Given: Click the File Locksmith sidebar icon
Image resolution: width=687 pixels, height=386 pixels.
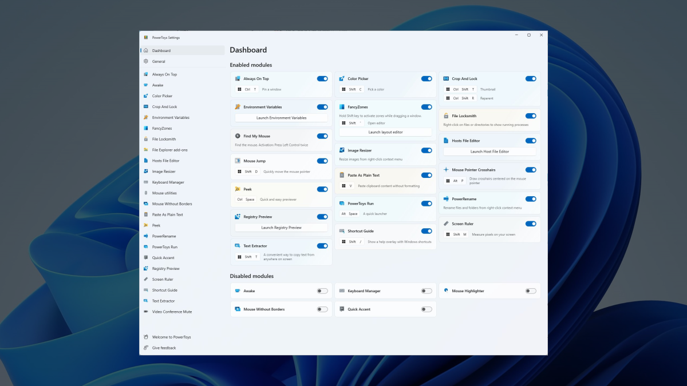Looking at the screenshot, I should [146, 139].
